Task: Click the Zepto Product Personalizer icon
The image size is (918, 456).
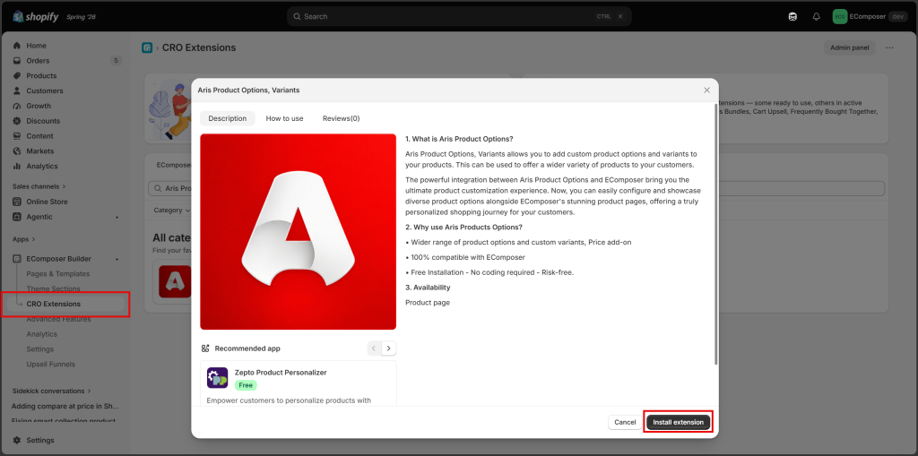Action: [217, 378]
